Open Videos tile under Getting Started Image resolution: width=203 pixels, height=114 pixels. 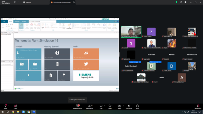click(57, 65)
